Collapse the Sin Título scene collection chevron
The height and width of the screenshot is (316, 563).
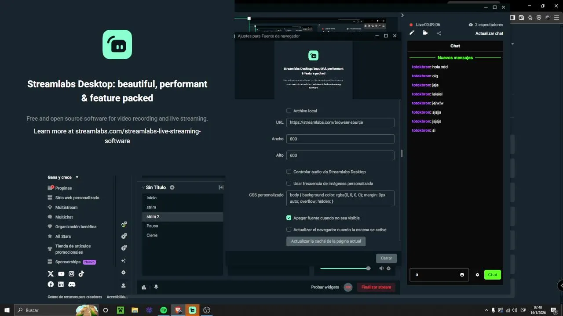(x=143, y=187)
